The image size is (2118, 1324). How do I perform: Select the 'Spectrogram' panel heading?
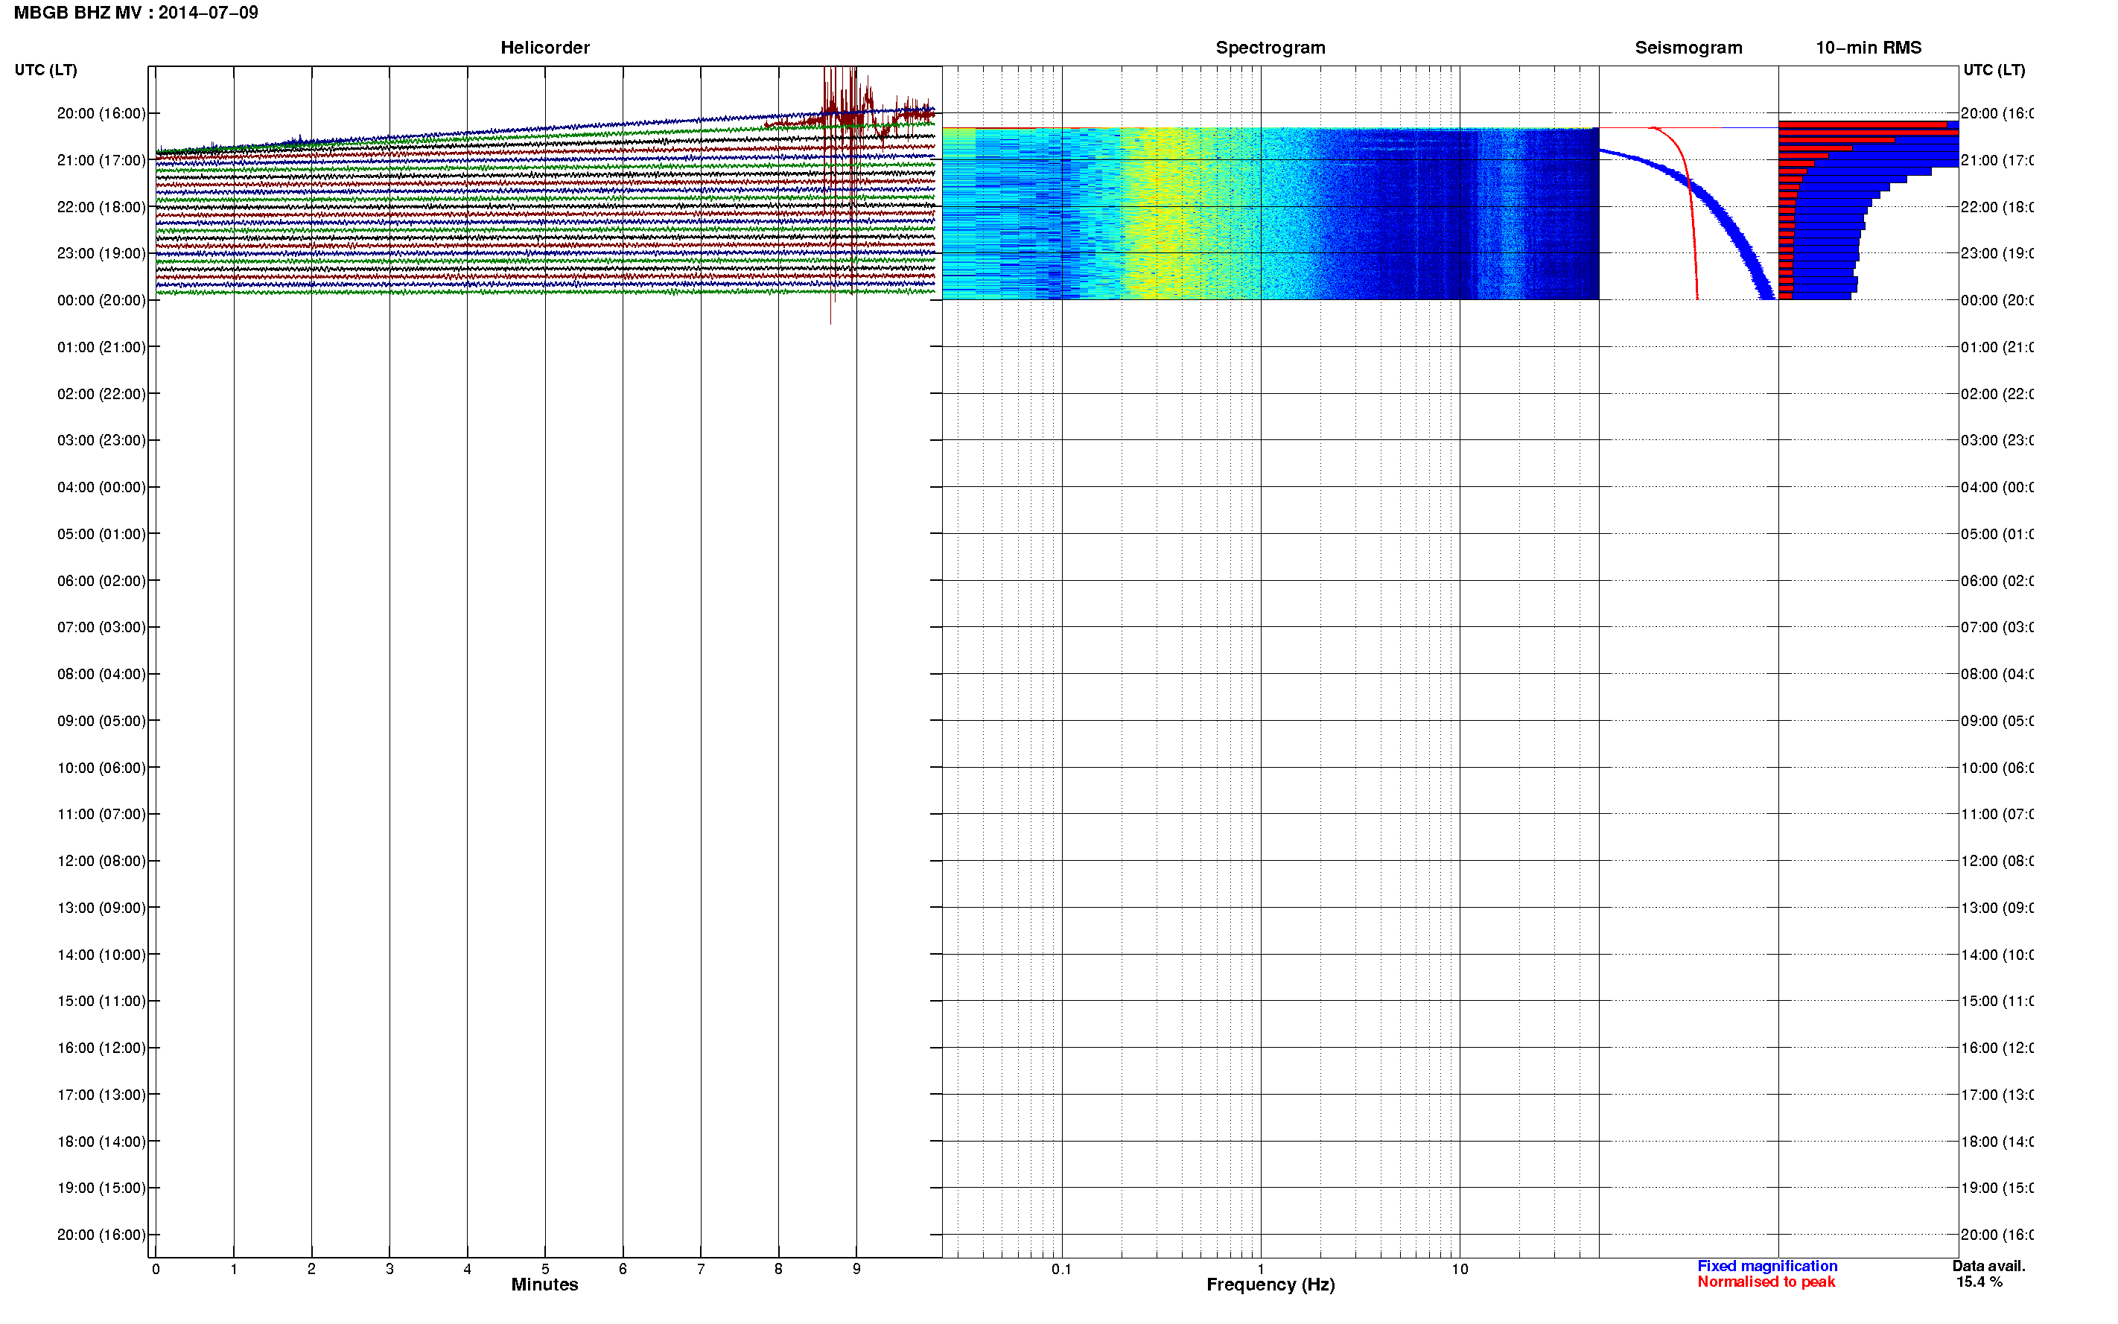click(1270, 48)
